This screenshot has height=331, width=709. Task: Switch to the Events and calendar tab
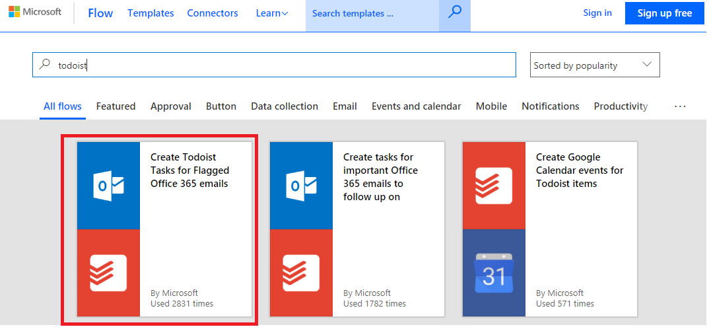click(417, 106)
